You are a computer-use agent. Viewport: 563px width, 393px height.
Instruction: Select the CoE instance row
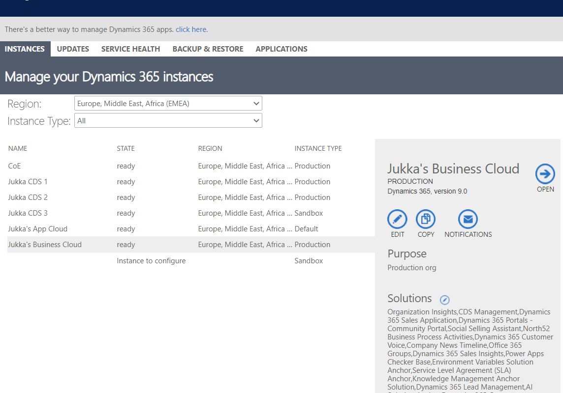(191, 166)
